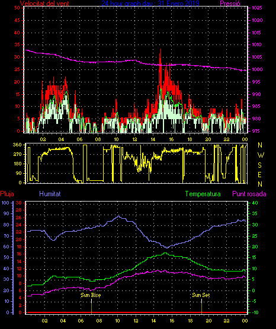The height and width of the screenshot is (329, 276).
Task: Click the 28 rain axis value
Action: 19,210
